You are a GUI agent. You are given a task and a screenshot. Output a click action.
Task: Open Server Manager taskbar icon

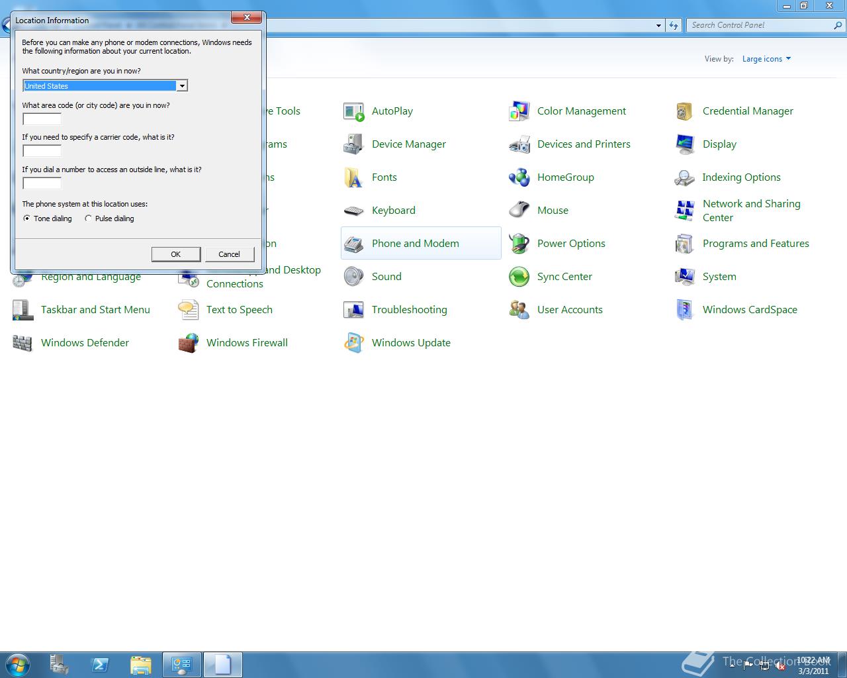60,665
